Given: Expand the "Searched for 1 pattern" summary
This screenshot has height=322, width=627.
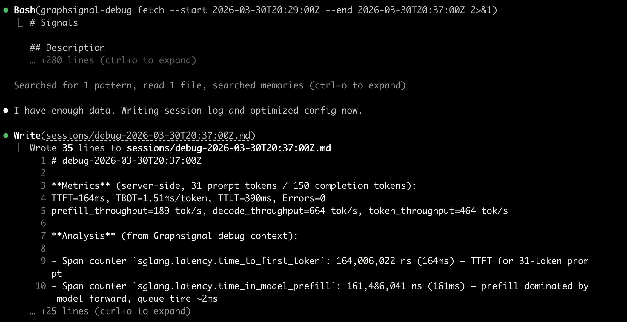Looking at the screenshot, I should point(210,85).
